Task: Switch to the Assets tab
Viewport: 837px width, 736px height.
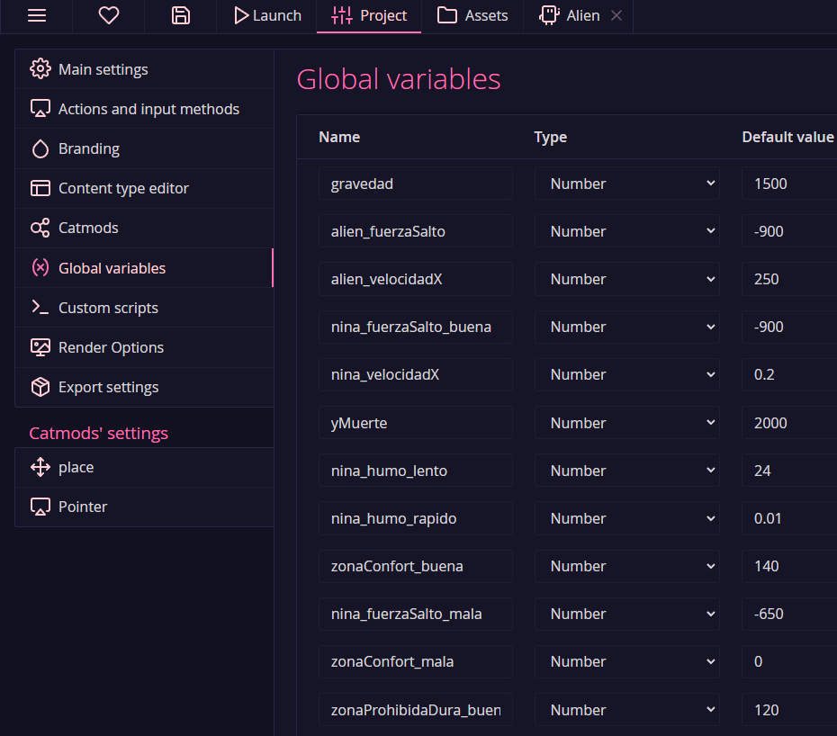Action: pos(472,15)
